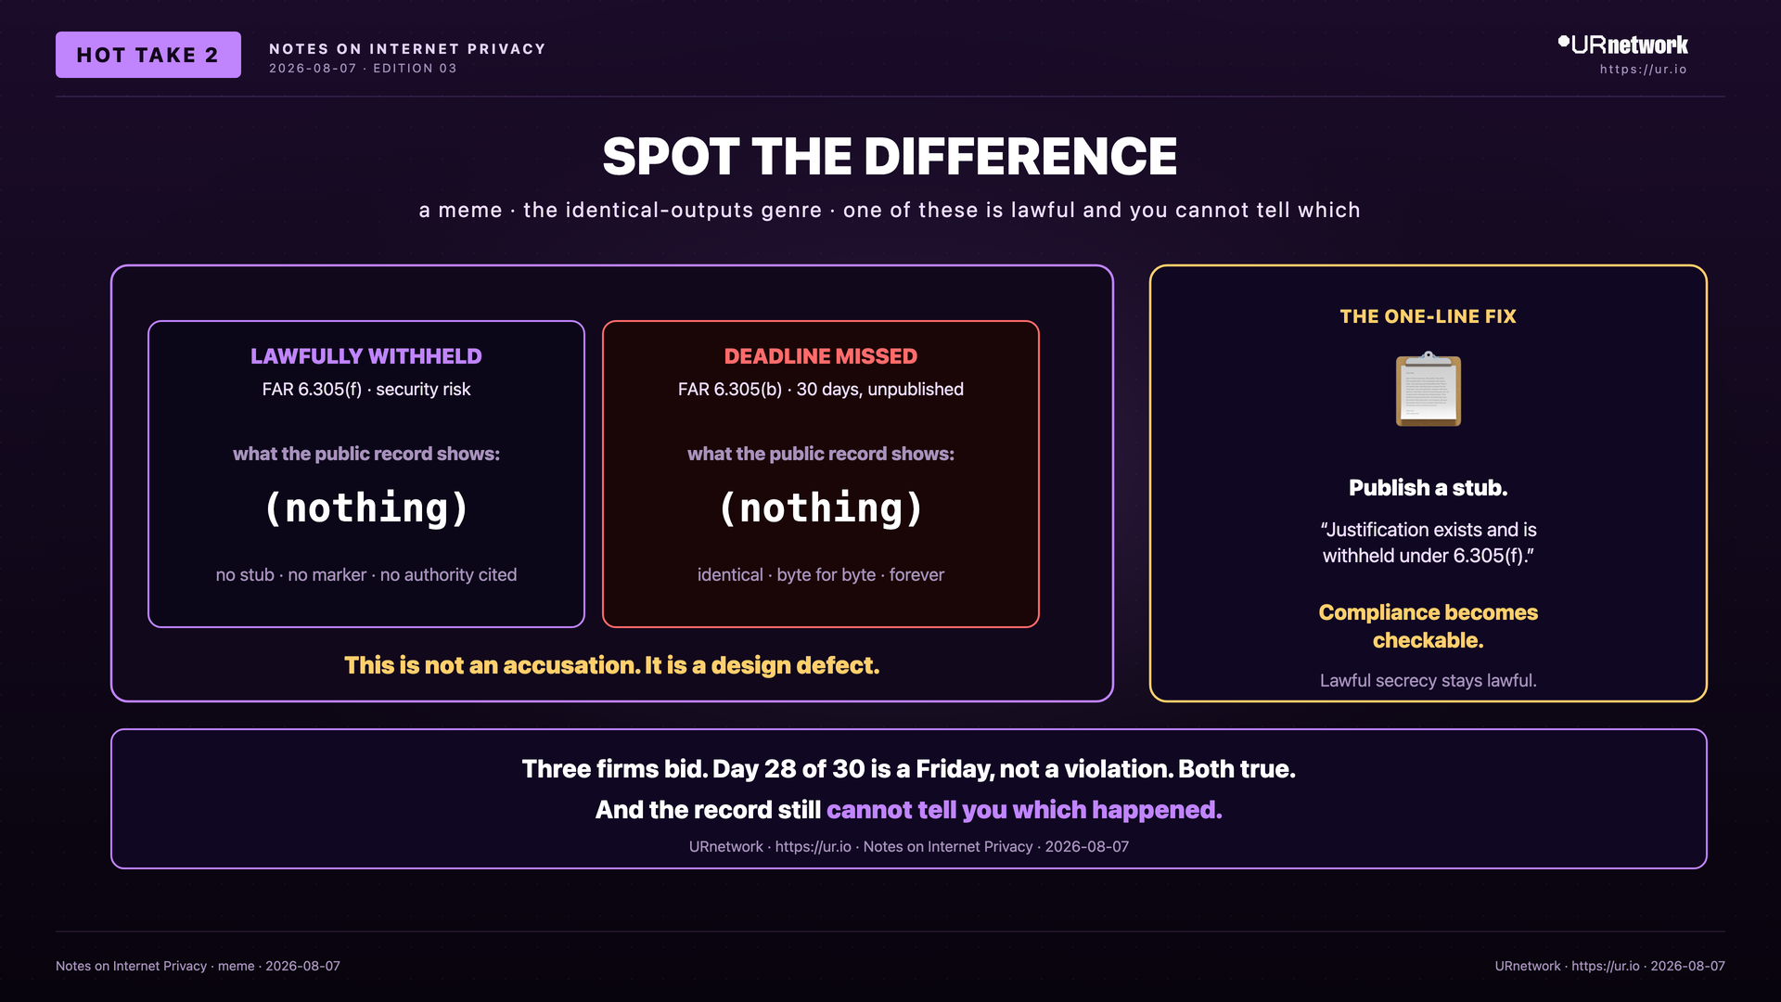Click THE ONE-LINE FIX heading
Viewport: 1781px width, 1002px height.
coord(1429,316)
